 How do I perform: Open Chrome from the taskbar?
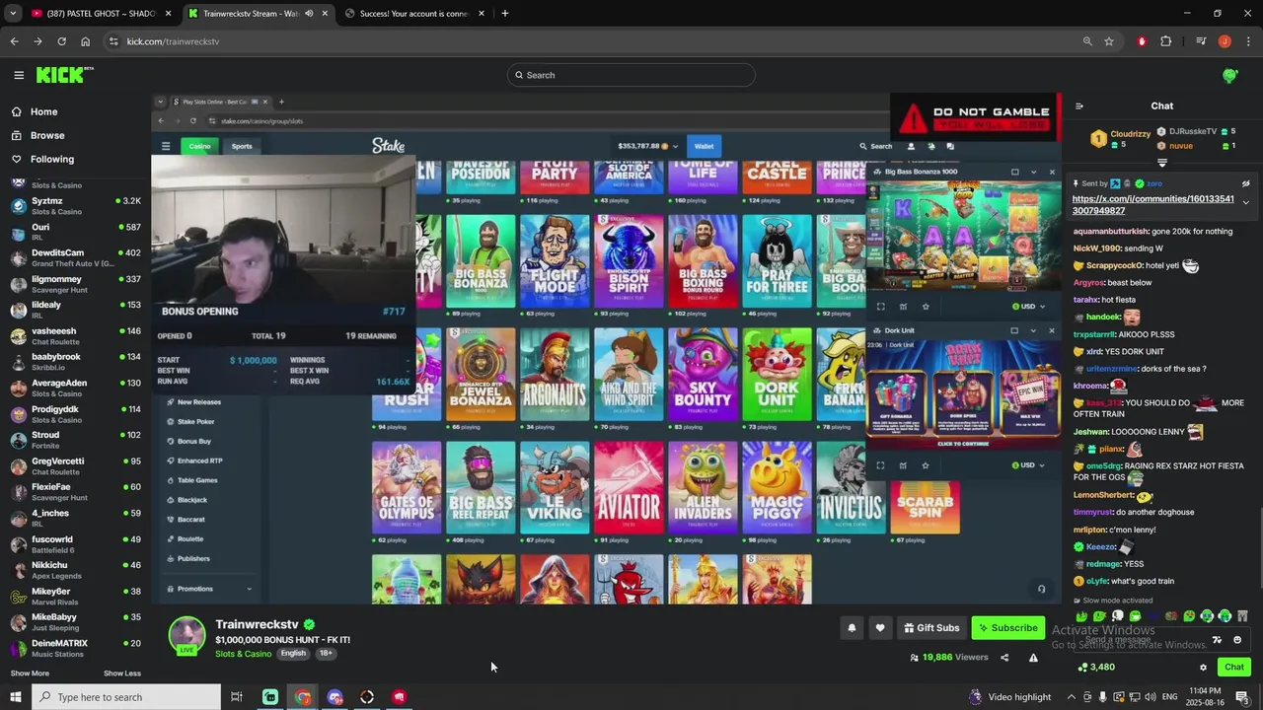302,697
